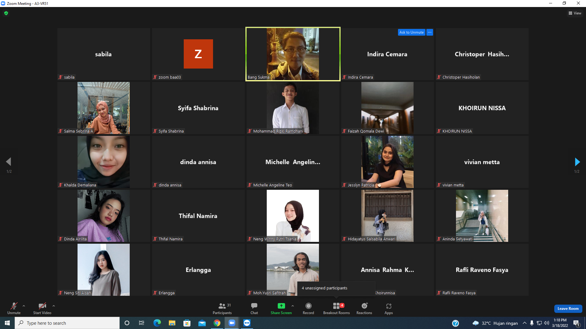
Task: Click muted mic icon beside Christoper Hasiholan
Action: [x=439, y=77]
